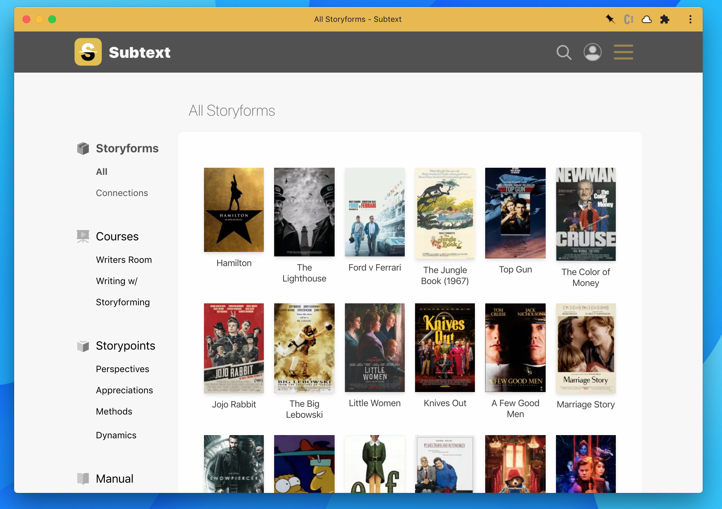Image resolution: width=722 pixels, height=509 pixels.
Task: Click the cloud extension icon
Action: point(646,20)
